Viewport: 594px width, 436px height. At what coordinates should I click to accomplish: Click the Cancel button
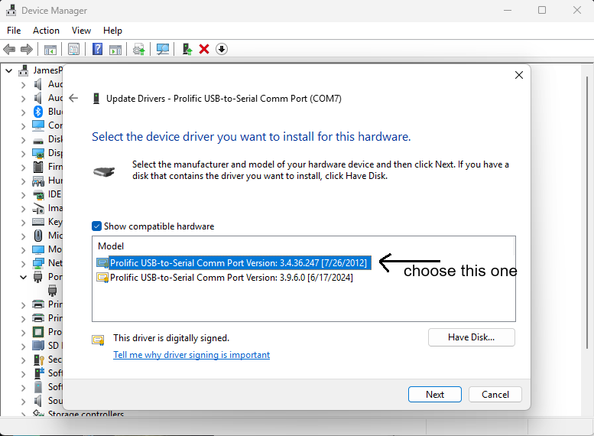tap(495, 394)
